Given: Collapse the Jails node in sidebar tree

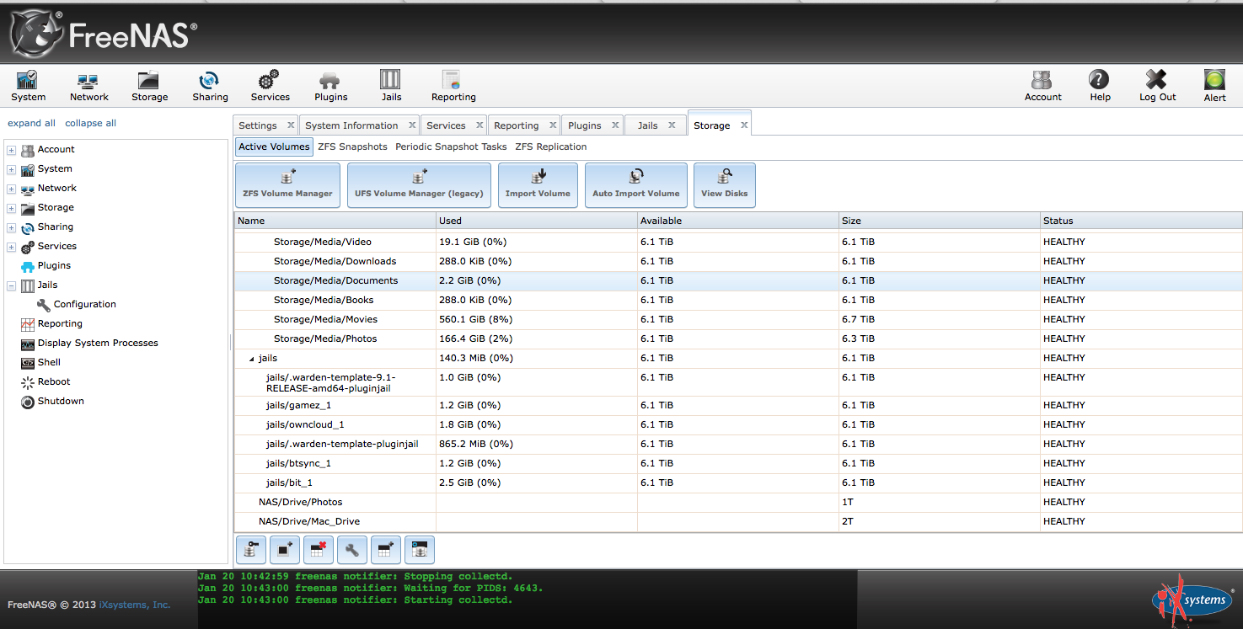Looking at the screenshot, I should [x=12, y=285].
